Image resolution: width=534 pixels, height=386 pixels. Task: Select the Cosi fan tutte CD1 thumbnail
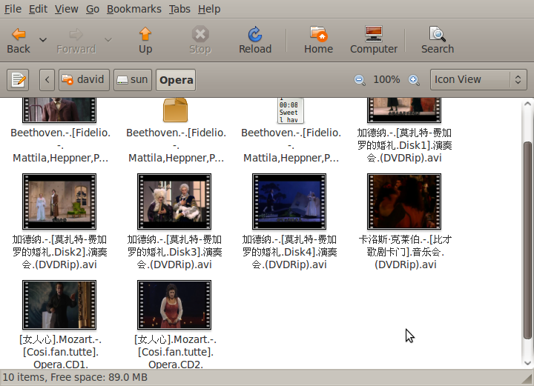pos(59,305)
